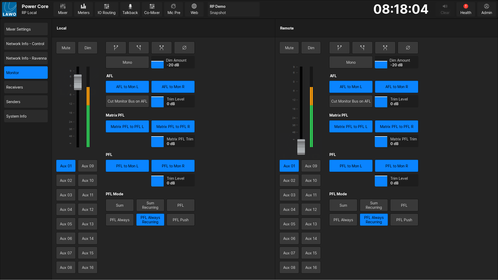Click the Local Mono button
This screenshot has width=498, height=280.
(127, 62)
